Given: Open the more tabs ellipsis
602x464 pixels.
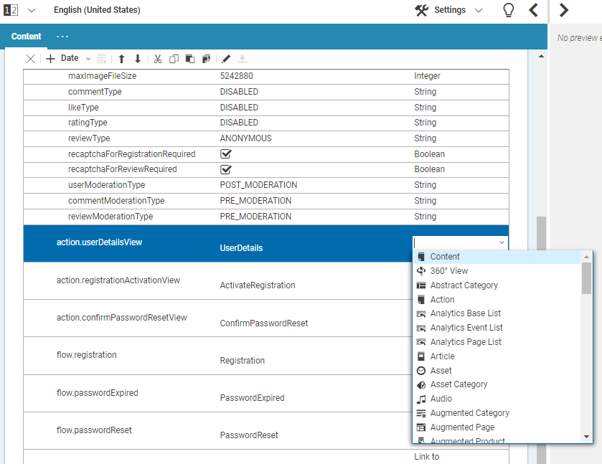Looking at the screenshot, I should click(62, 37).
